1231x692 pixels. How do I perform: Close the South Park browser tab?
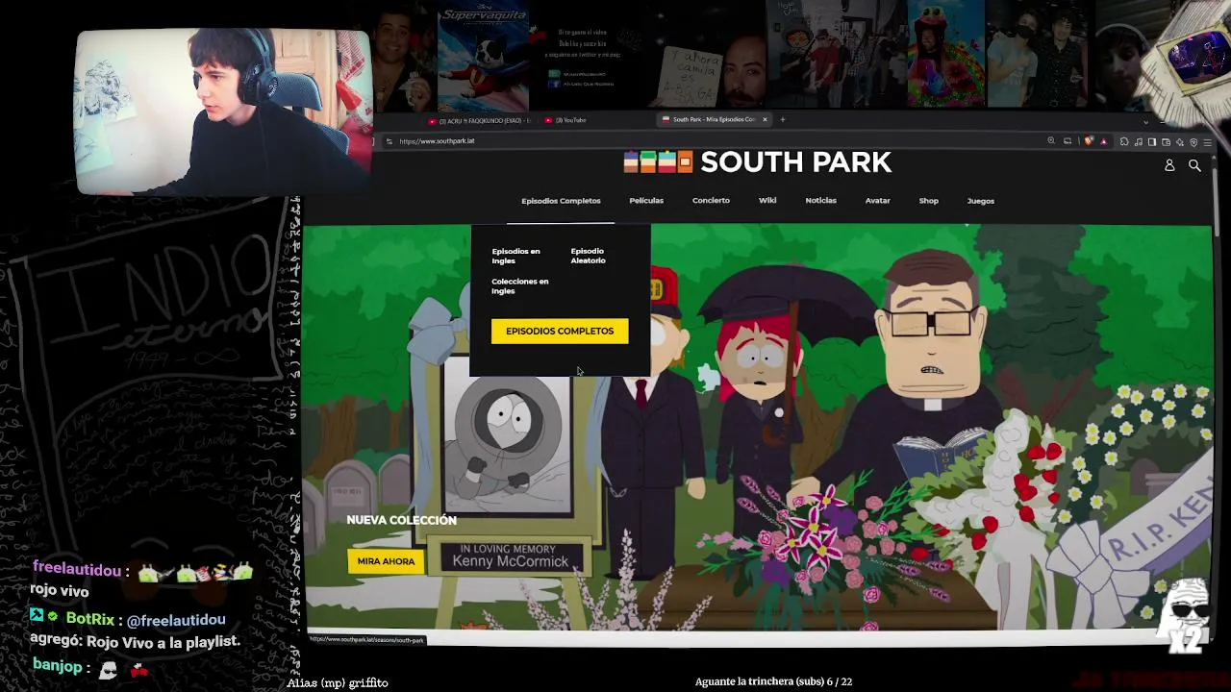pyautogui.click(x=766, y=119)
